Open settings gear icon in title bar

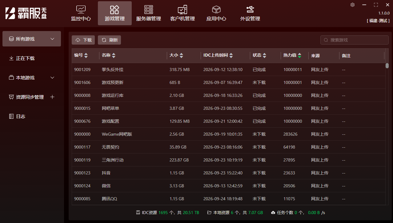pyautogui.click(x=353, y=5)
